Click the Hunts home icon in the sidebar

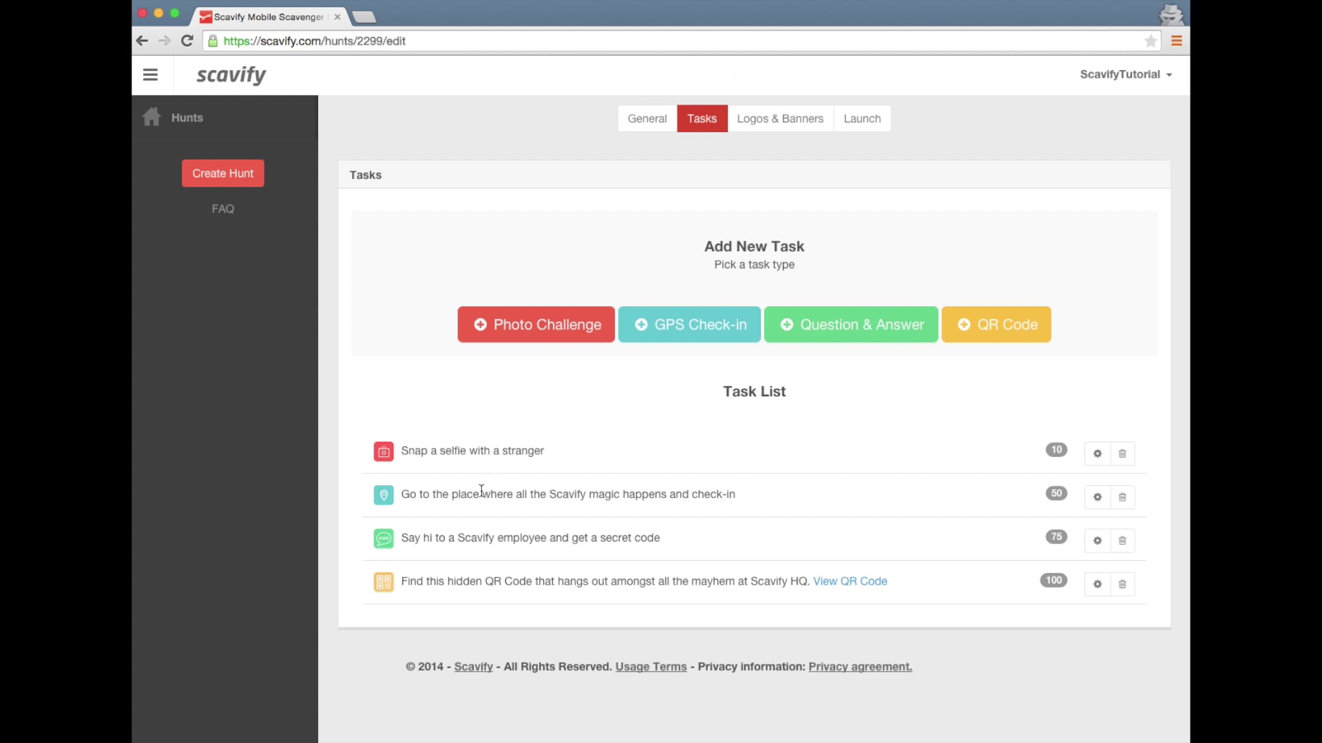pyautogui.click(x=151, y=117)
